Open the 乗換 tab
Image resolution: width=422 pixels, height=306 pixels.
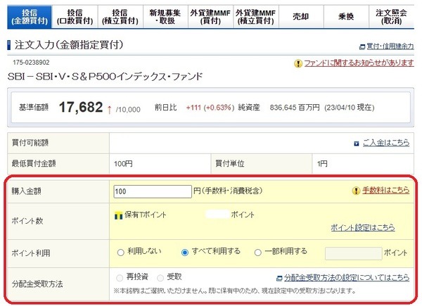click(346, 17)
